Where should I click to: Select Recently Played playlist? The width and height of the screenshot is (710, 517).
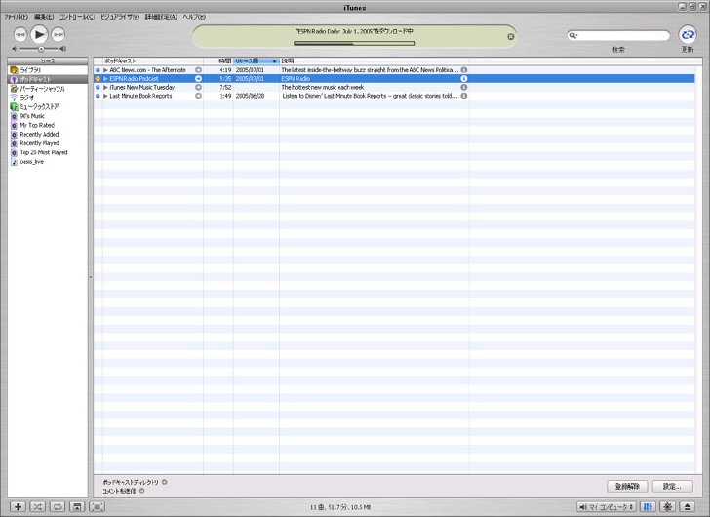point(48,143)
